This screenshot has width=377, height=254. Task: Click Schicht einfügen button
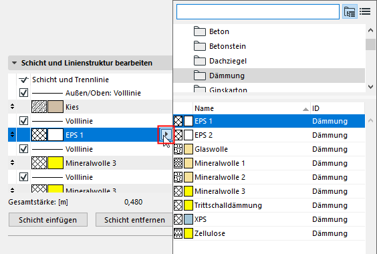tap(48, 220)
